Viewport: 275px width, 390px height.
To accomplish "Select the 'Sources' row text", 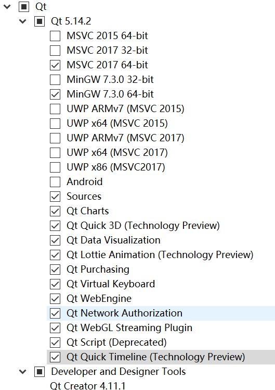I will 84,197.
